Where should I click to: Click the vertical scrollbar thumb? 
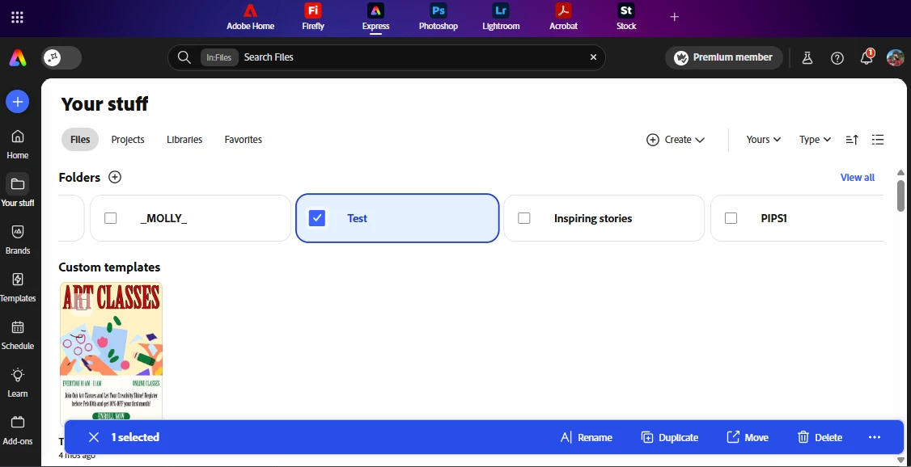[x=900, y=196]
